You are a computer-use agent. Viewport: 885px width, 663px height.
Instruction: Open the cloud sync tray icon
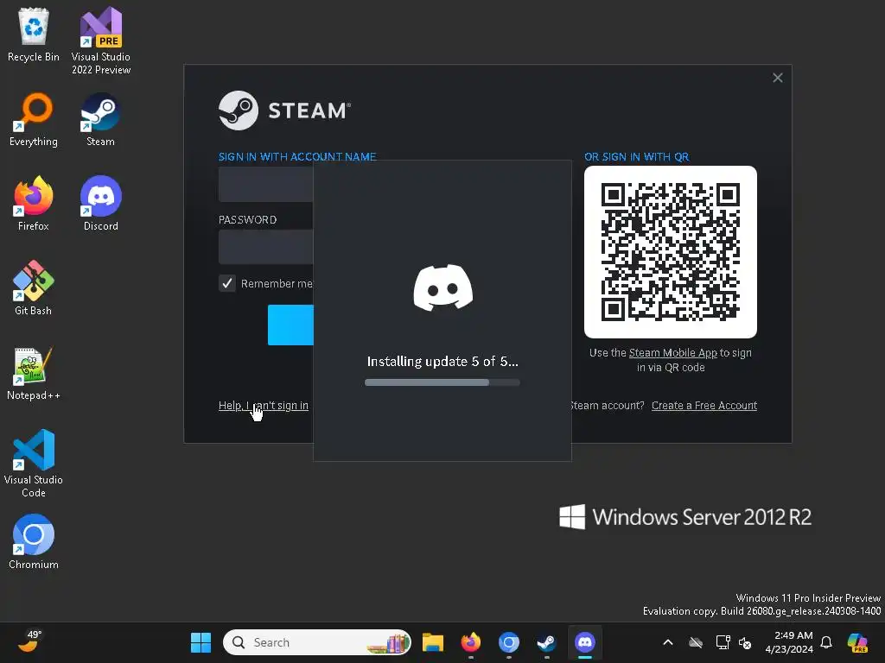[x=696, y=642]
